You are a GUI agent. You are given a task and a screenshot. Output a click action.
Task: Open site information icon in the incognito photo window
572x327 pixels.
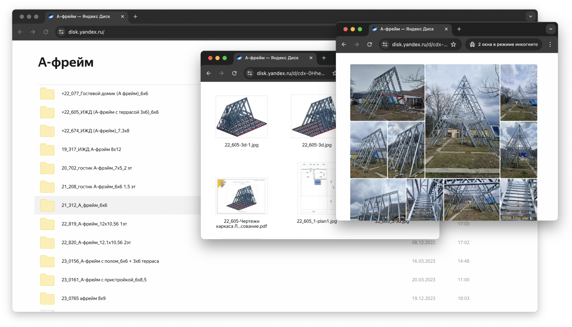click(x=385, y=45)
